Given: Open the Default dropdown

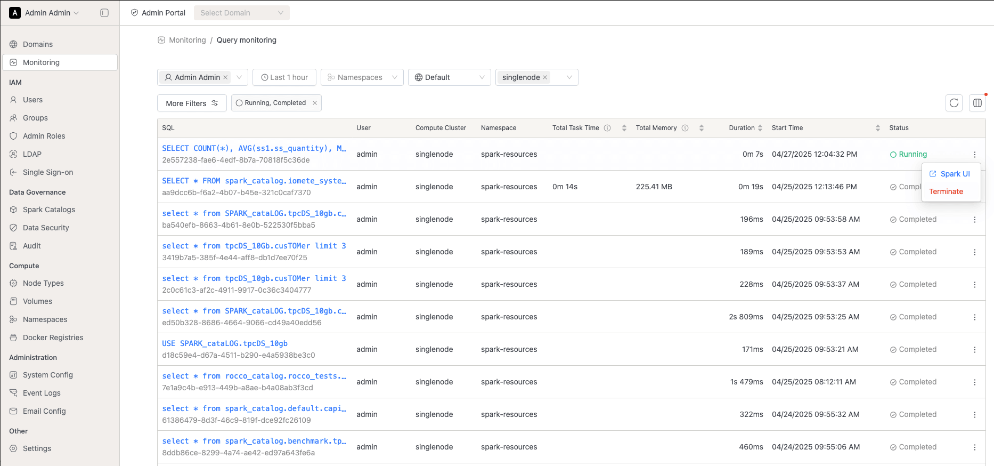Looking at the screenshot, I should point(450,77).
